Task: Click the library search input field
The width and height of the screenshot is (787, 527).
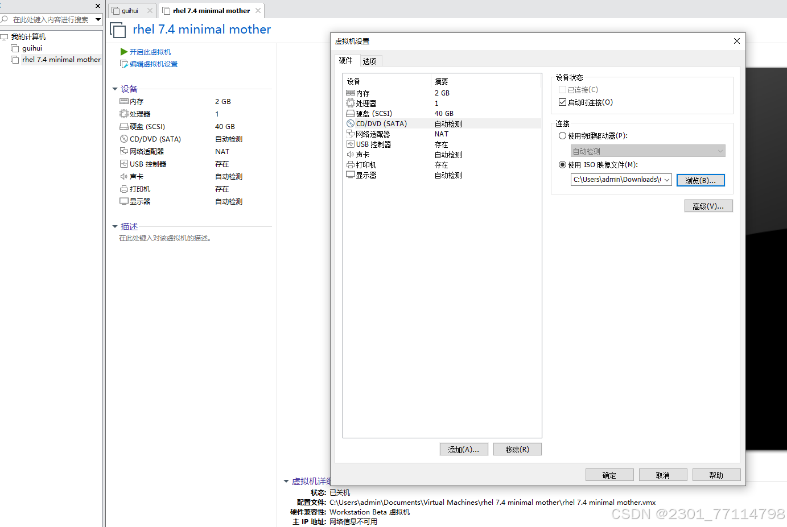Action: coord(51,19)
